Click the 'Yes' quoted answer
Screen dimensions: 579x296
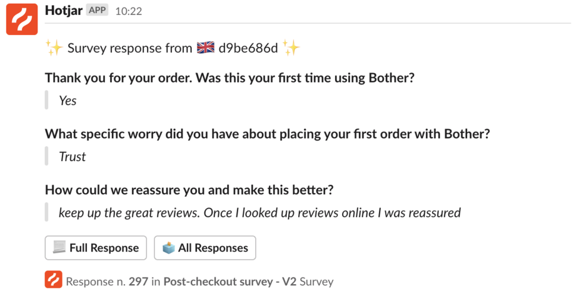[68, 101]
